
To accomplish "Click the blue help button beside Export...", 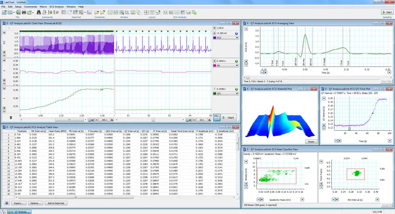I will click(7, 203).
